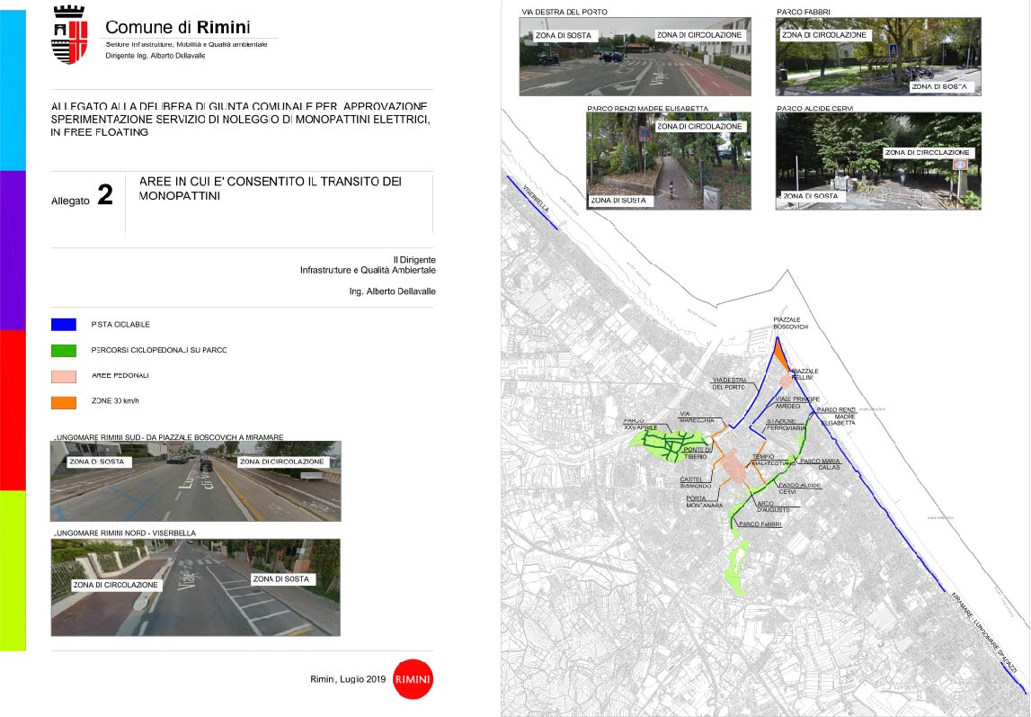The height and width of the screenshot is (717, 1031).
Task: Click the "Rimini, Lugio 2019" date text
Action: tap(348, 679)
